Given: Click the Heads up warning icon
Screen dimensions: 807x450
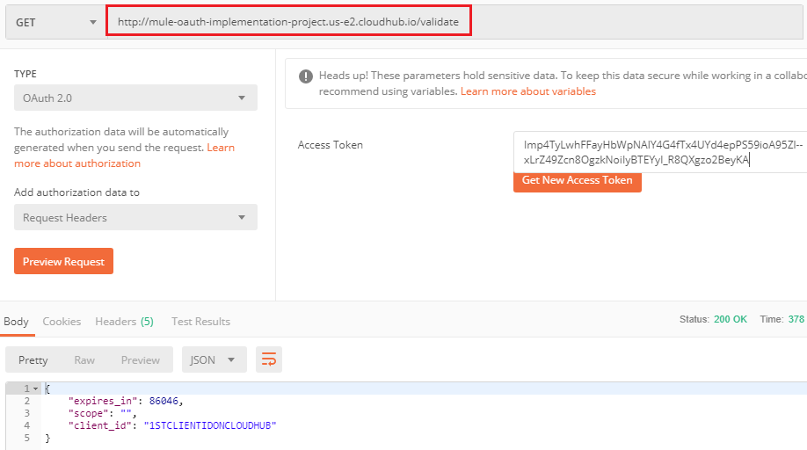Looking at the screenshot, I should (306, 76).
